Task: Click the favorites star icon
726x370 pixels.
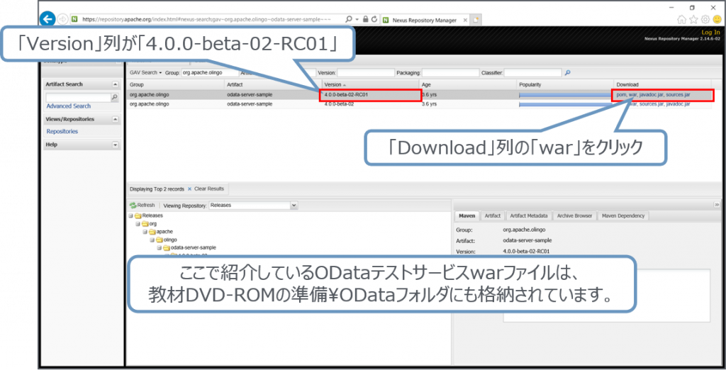Action: click(x=693, y=19)
